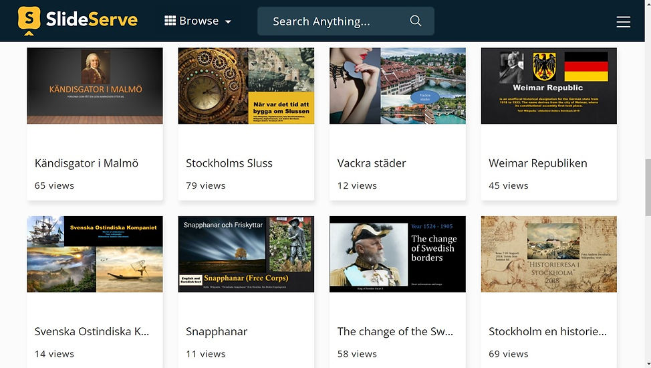Click the '45 views' text
651x368 pixels.
(509, 186)
